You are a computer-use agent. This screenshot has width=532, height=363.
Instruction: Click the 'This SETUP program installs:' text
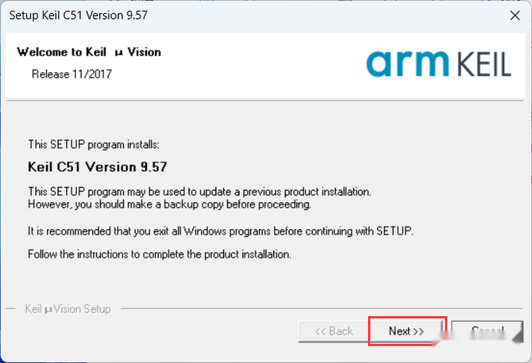tap(94, 144)
